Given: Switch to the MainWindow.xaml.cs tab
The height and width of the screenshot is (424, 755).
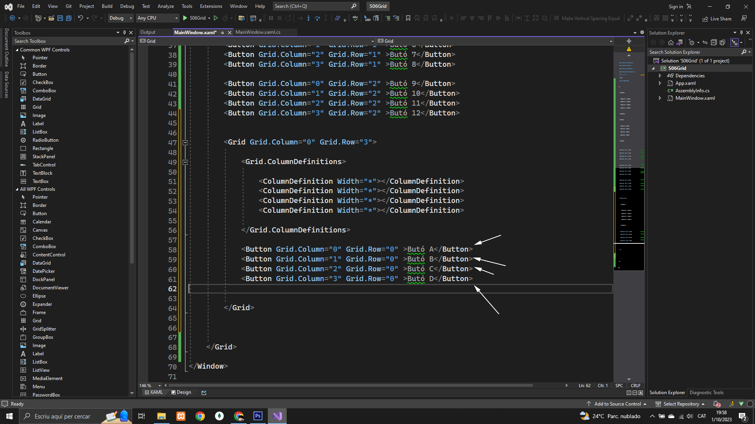Looking at the screenshot, I should 258,32.
